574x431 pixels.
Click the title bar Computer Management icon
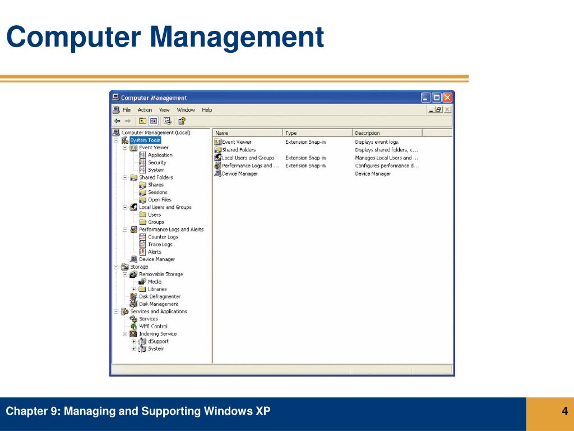116,98
